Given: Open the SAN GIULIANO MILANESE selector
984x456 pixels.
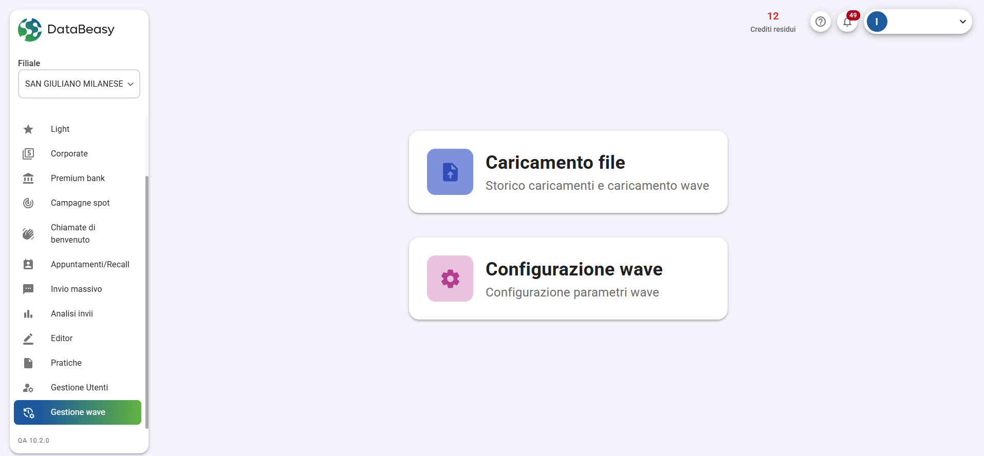Looking at the screenshot, I should (79, 84).
